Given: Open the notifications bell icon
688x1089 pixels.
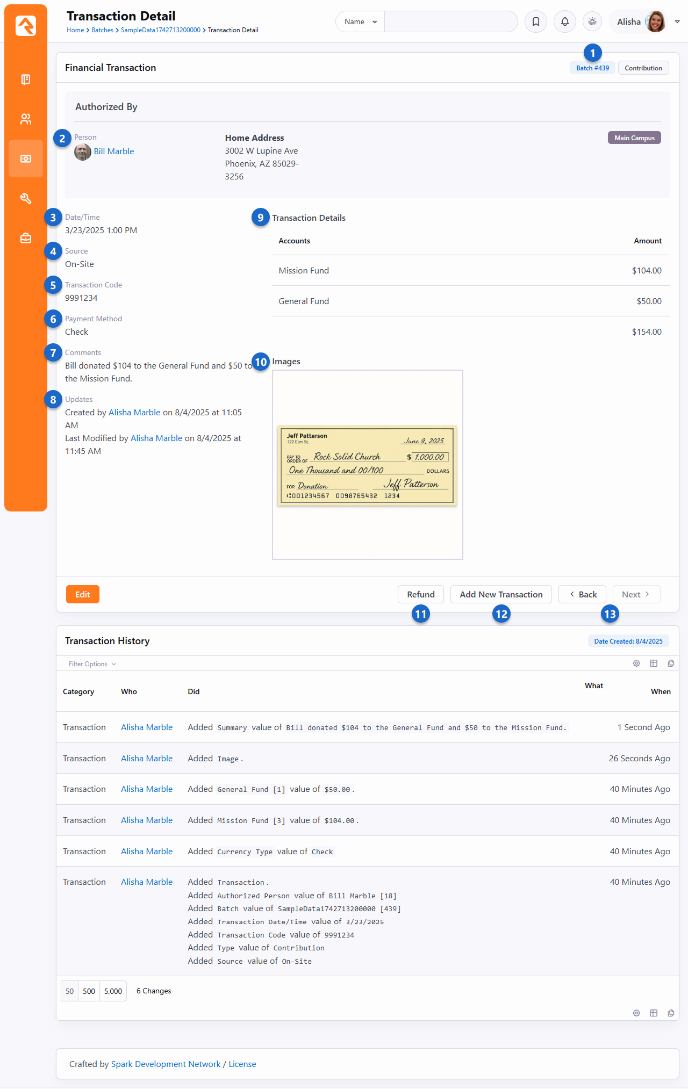Looking at the screenshot, I should pyautogui.click(x=564, y=21).
